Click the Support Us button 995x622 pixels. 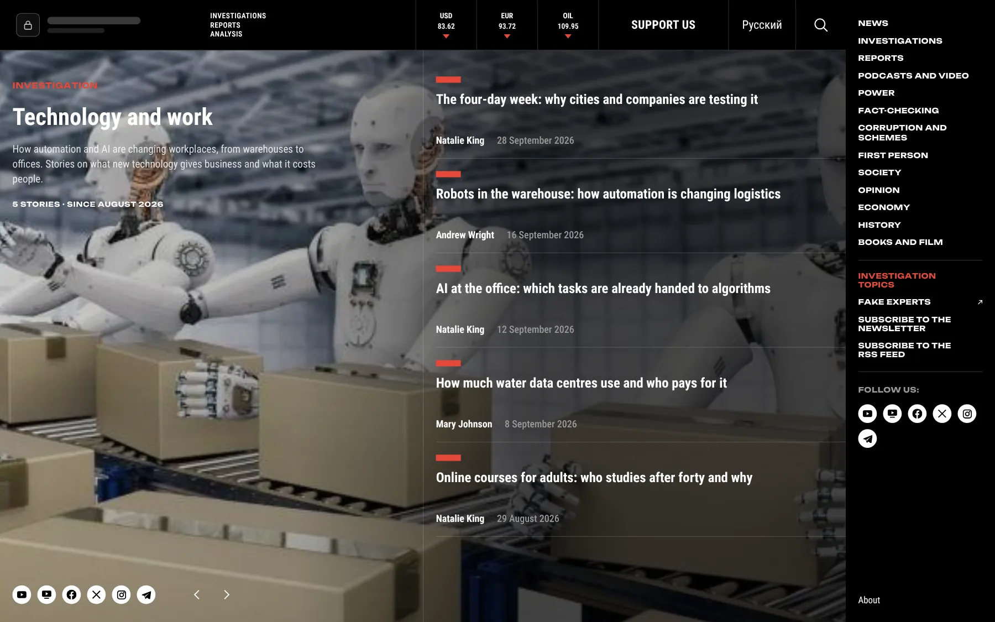coord(663,25)
